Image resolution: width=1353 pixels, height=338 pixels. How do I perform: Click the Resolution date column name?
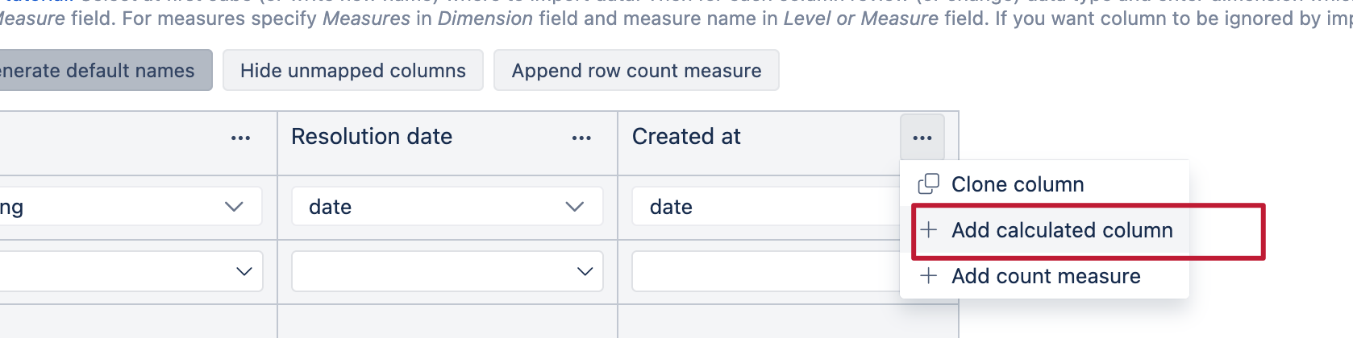(372, 137)
